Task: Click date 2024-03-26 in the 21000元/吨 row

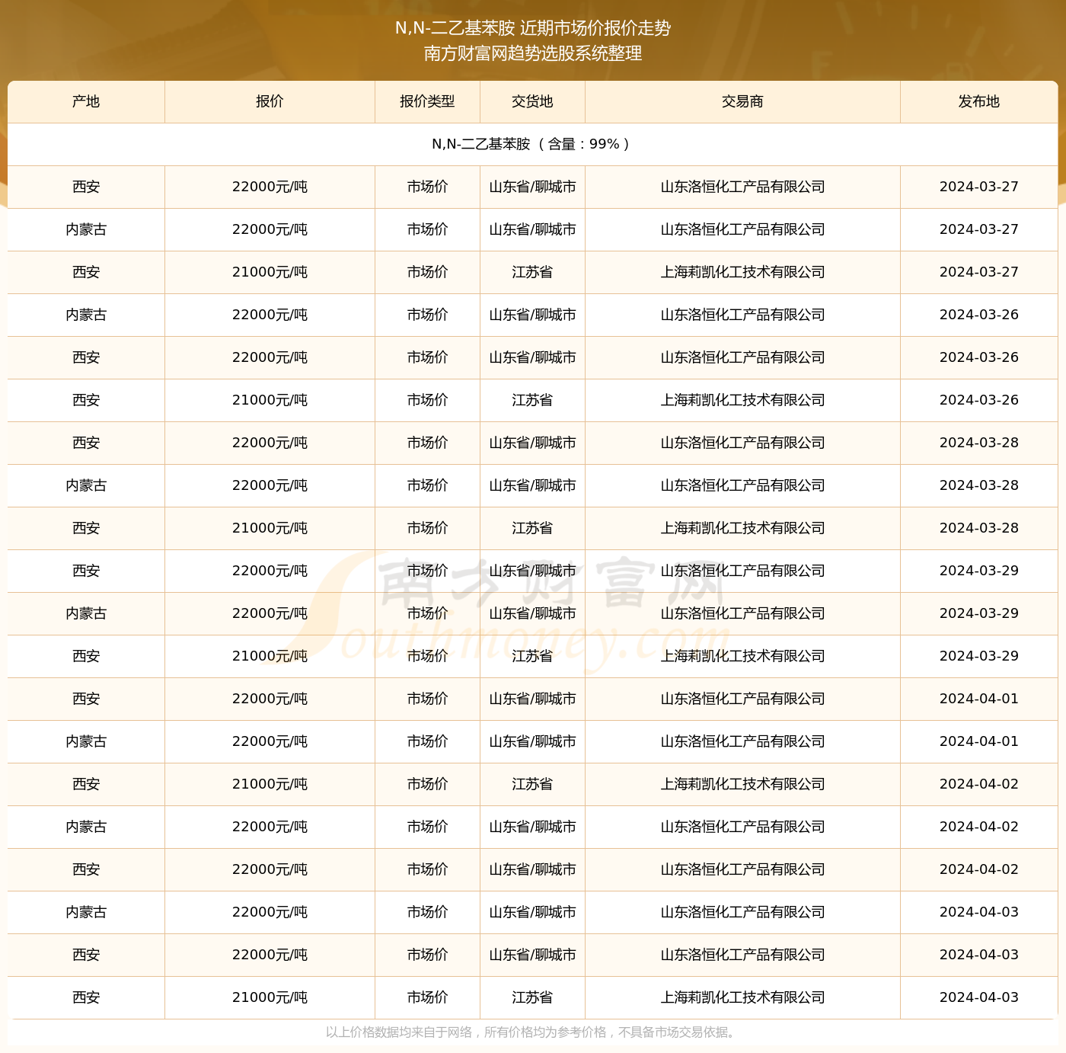Action: click(x=978, y=400)
